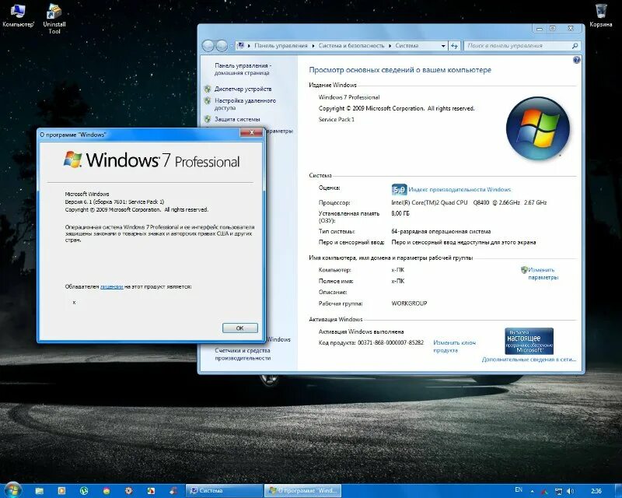This screenshot has width=622, height=498.
Task: Open the Компьютер desktop icon
Action: tap(18, 16)
